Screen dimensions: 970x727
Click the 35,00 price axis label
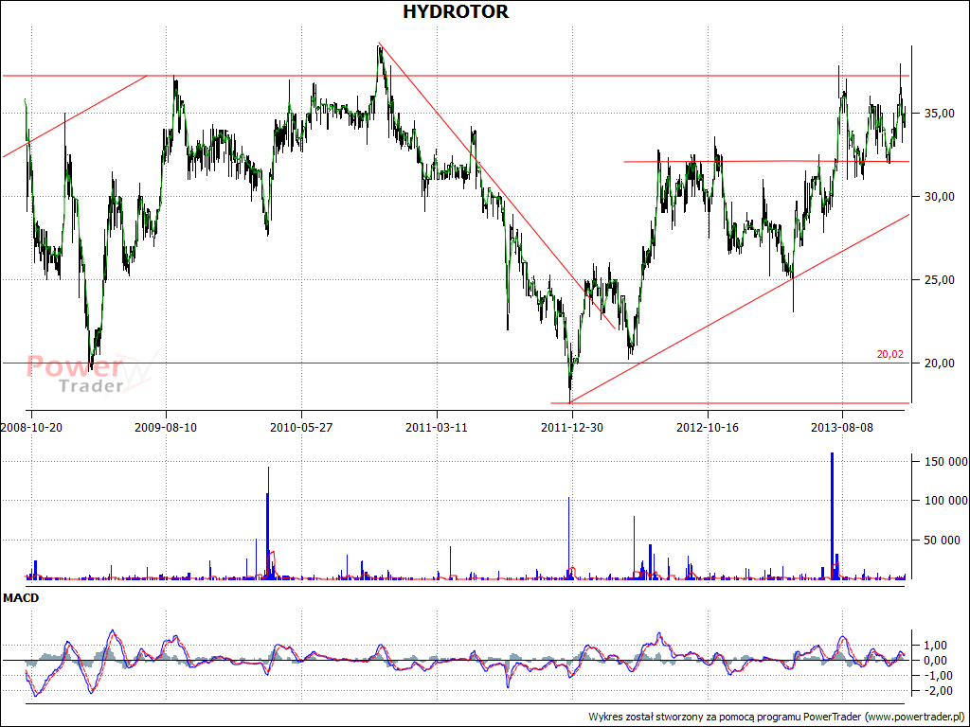939,114
